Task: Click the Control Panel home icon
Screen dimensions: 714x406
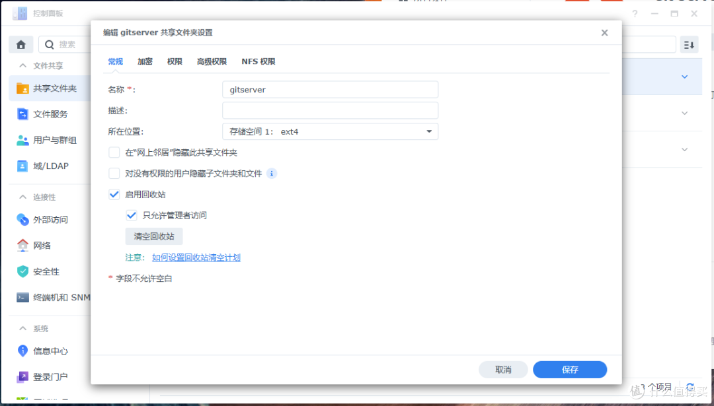Action: [x=21, y=44]
